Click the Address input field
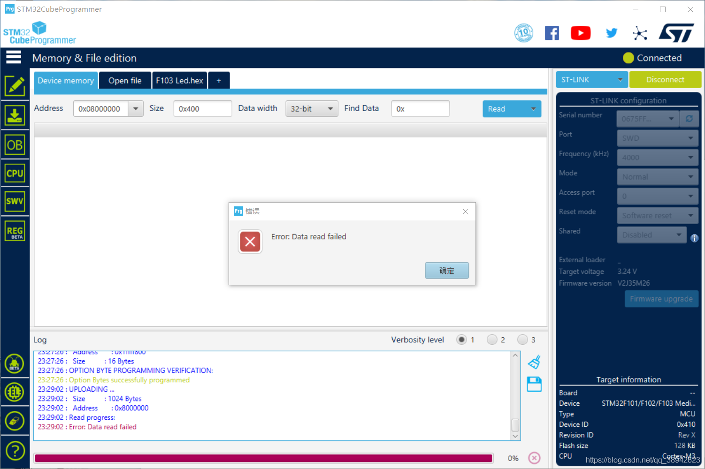The image size is (705, 469). click(x=101, y=109)
